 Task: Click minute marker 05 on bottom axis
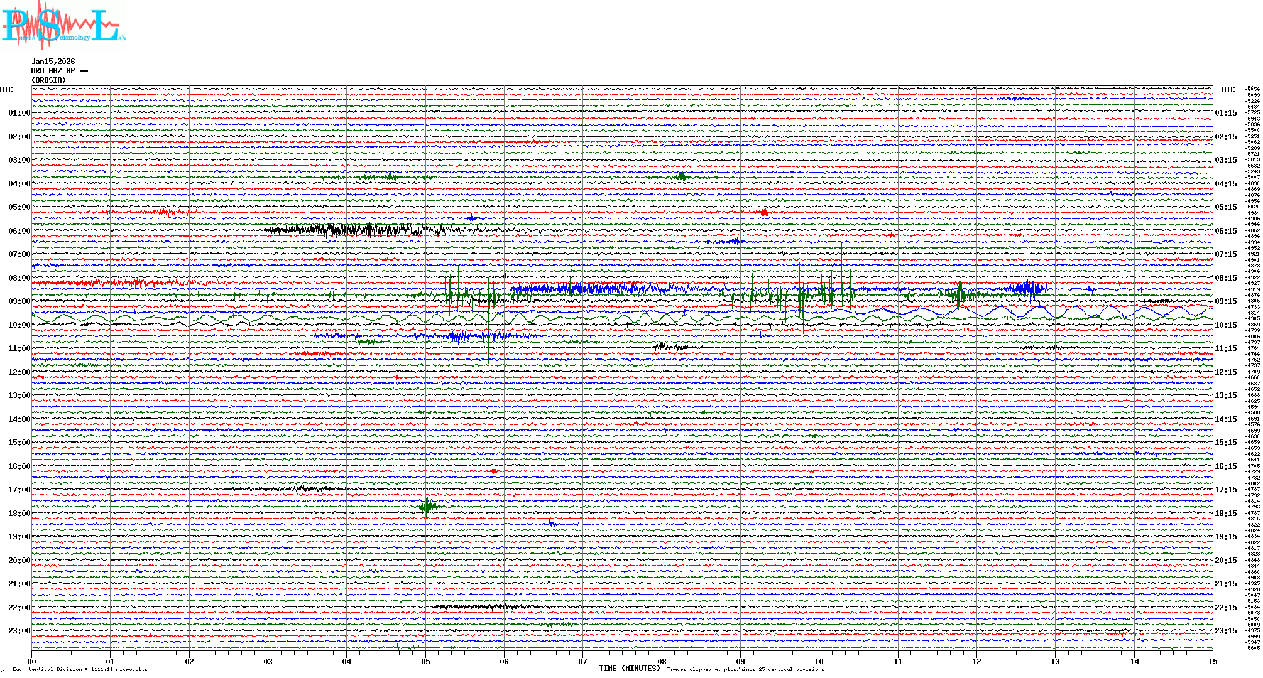pos(425,662)
